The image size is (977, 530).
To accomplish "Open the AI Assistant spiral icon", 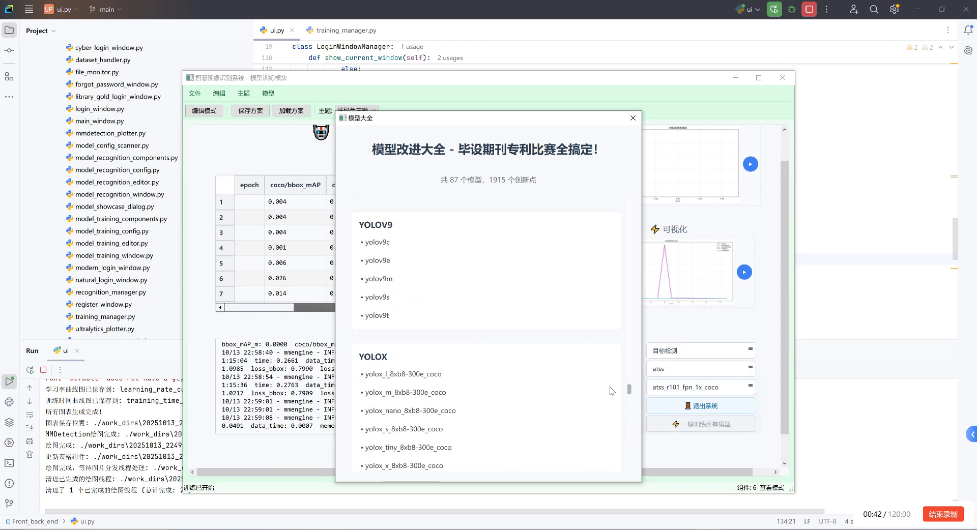I will pyautogui.click(x=968, y=50).
